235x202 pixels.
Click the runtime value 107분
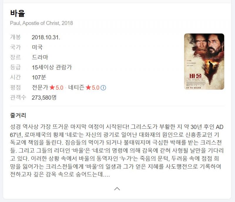coord(39,77)
